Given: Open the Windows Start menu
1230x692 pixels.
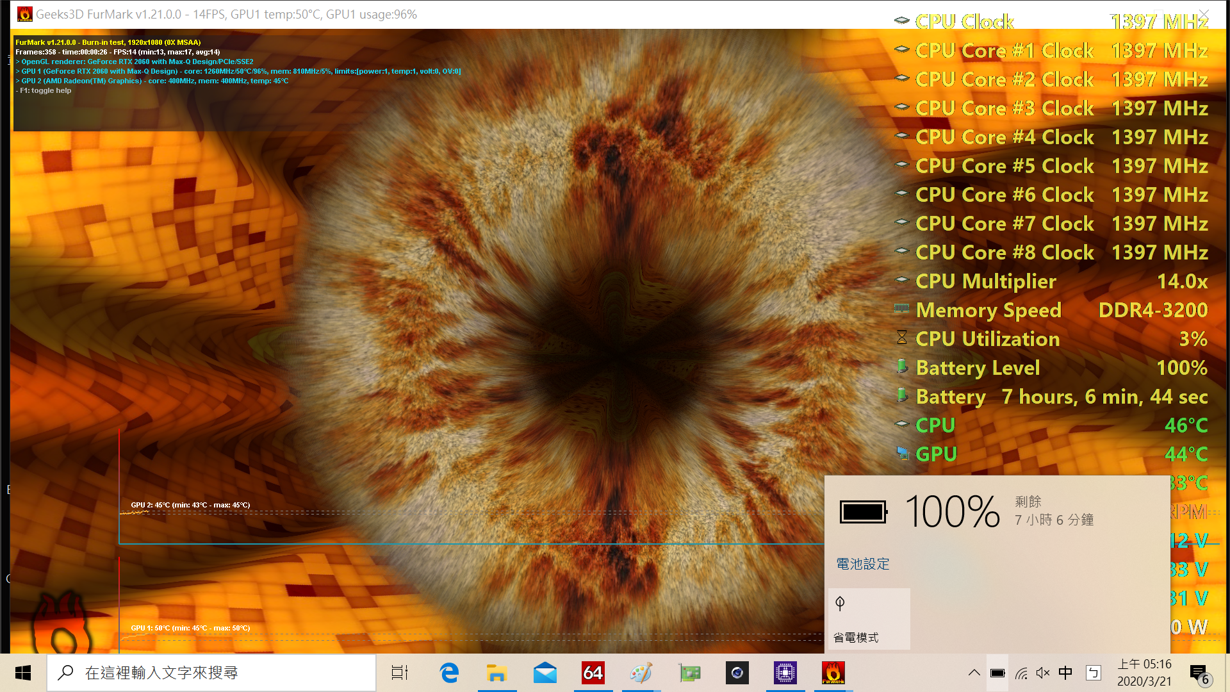Looking at the screenshot, I should (x=23, y=673).
